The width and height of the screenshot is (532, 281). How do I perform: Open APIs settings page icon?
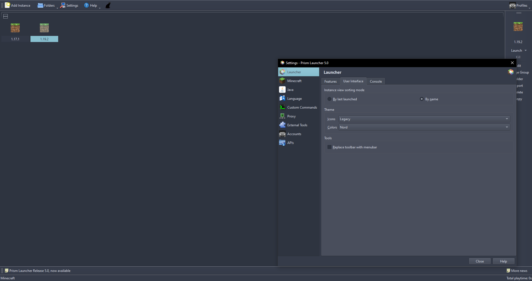pyautogui.click(x=282, y=143)
